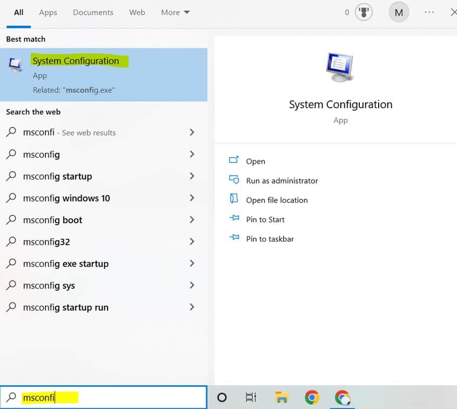Click into the taskbar search input field
This screenshot has width=457, height=409.
104,397
